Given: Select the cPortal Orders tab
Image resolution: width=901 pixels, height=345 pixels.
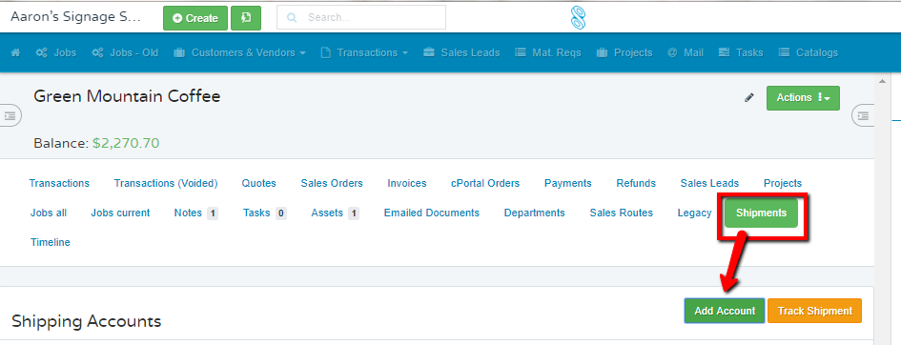Looking at the screenshot, I should [x=485, y=183].
